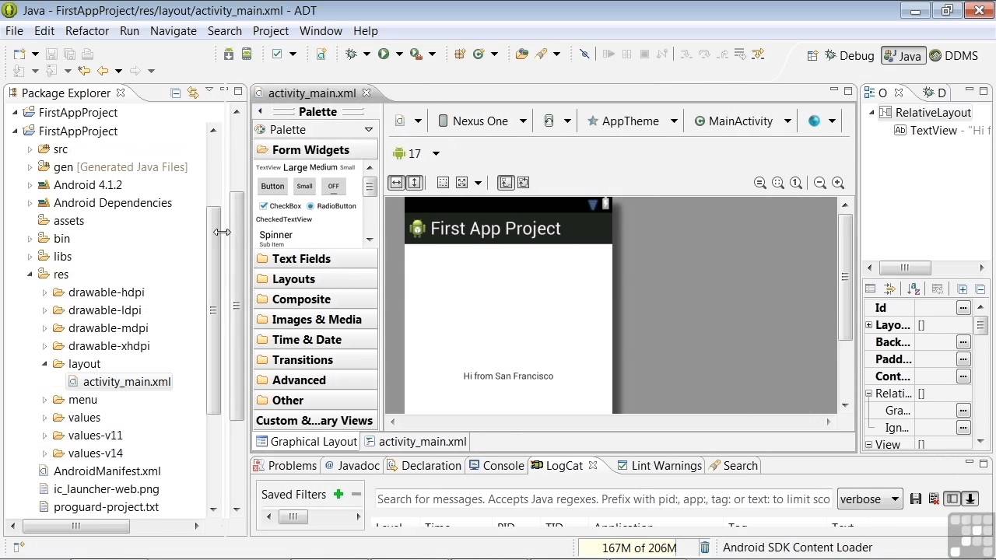Click the New Android XML file icon
The image size is (996, 560).
click(321, 54)
